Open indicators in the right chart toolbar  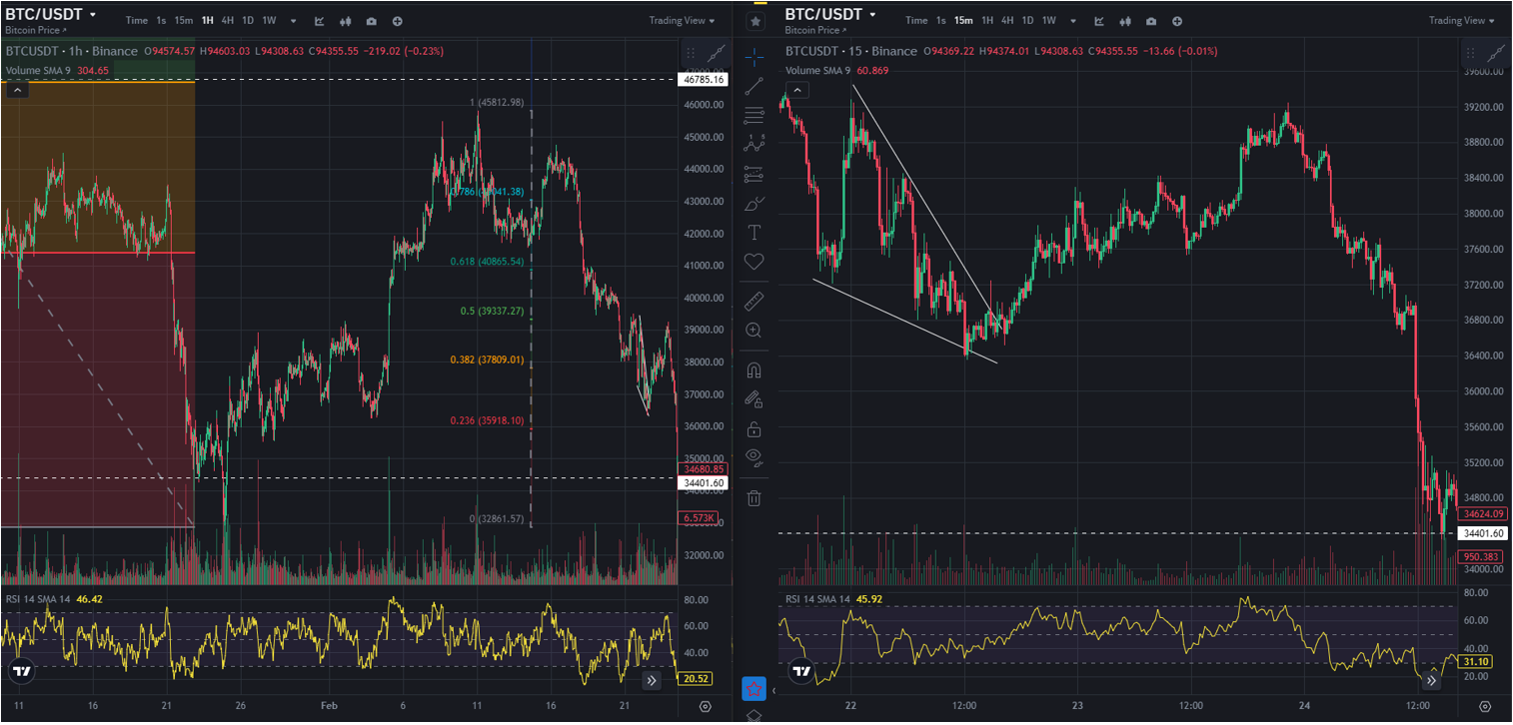tap(1099, 20)
